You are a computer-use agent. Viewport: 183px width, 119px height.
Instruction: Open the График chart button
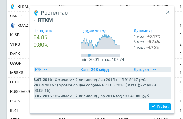pyautogui.click(x=160, y=107)
